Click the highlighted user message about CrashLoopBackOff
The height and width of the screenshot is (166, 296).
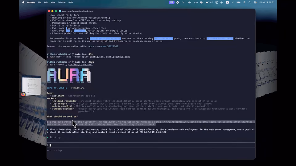point(151,123)
